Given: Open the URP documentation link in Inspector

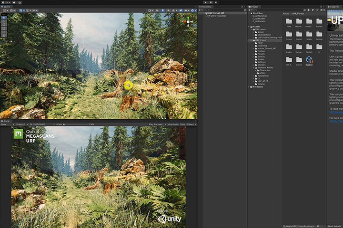Looking at the screenshot, I should tap(336, 112).
